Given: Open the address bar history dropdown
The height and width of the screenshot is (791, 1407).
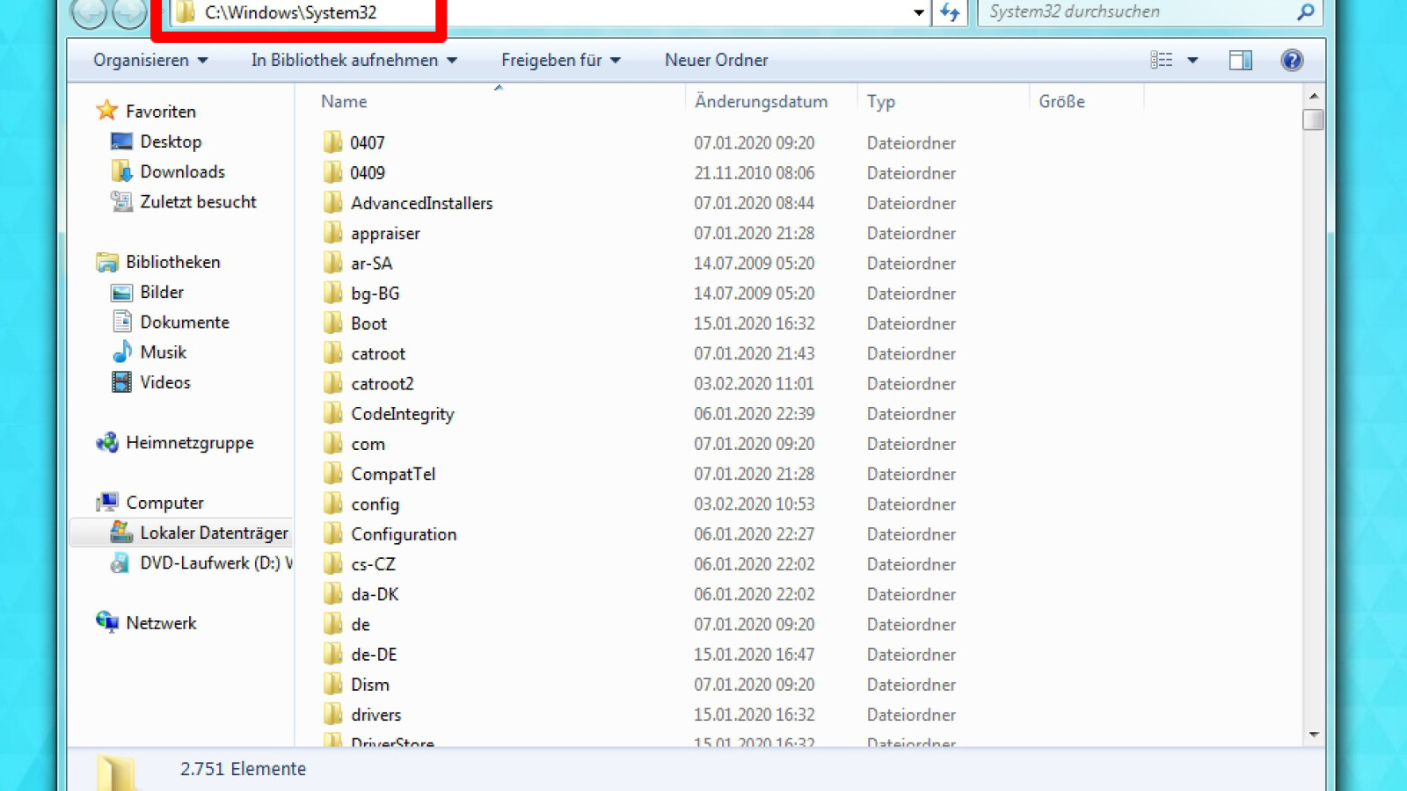Looking at the screenshot, I should pyautogui.click(x=918, y=12).
